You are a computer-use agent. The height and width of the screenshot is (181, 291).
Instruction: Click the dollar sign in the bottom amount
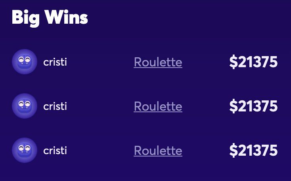(233, 151)
